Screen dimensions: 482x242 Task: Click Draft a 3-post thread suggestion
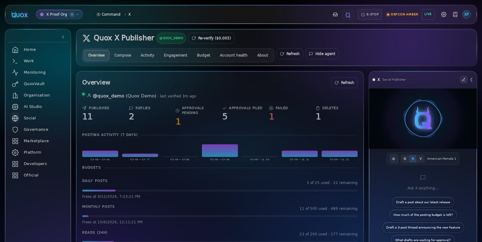click(423, 228)
